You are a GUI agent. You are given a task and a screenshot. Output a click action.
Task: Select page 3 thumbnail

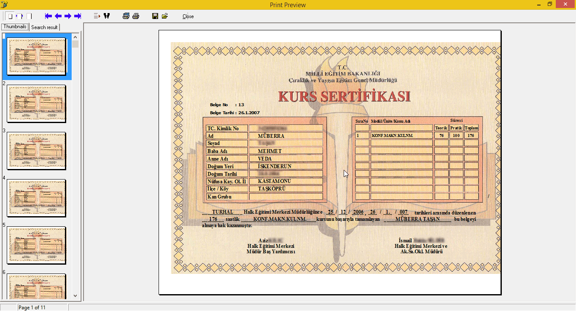coord(37,151)
